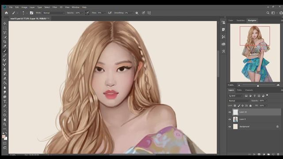This screenshot has width=283, height=159.
Task: Click the layer effects fx icon
Action: tap(254, 154)
